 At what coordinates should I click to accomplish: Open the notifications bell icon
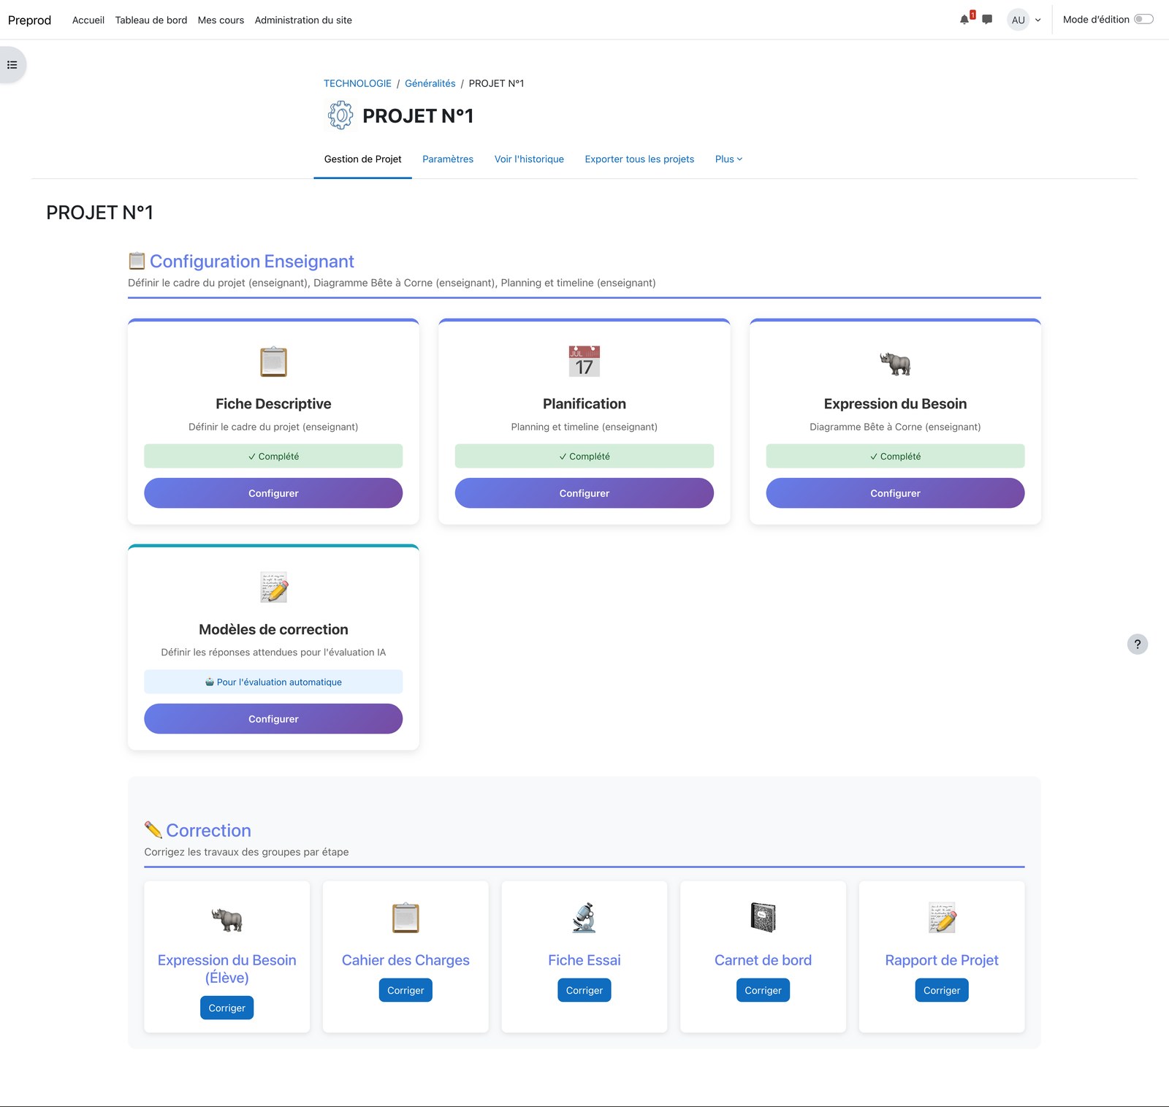coord(964,20)
